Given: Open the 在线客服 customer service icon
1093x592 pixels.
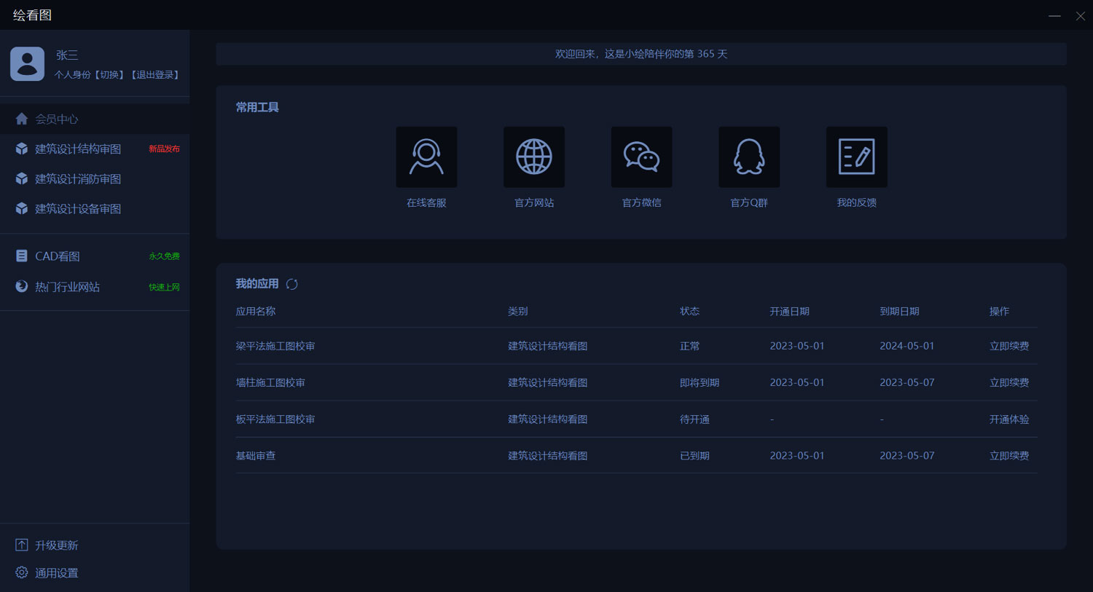Looking at the screenshot, I should pos(426,157).
